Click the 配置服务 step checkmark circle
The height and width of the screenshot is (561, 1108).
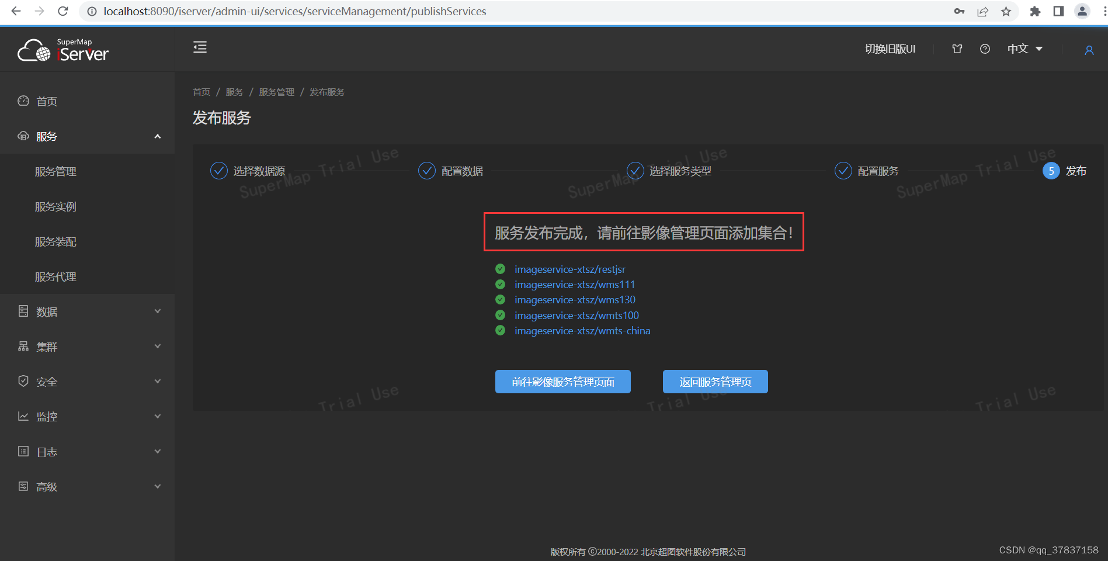point(843,171)
